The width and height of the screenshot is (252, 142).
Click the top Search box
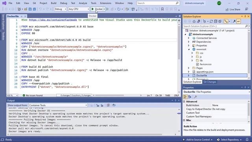(x=158, y=3)
